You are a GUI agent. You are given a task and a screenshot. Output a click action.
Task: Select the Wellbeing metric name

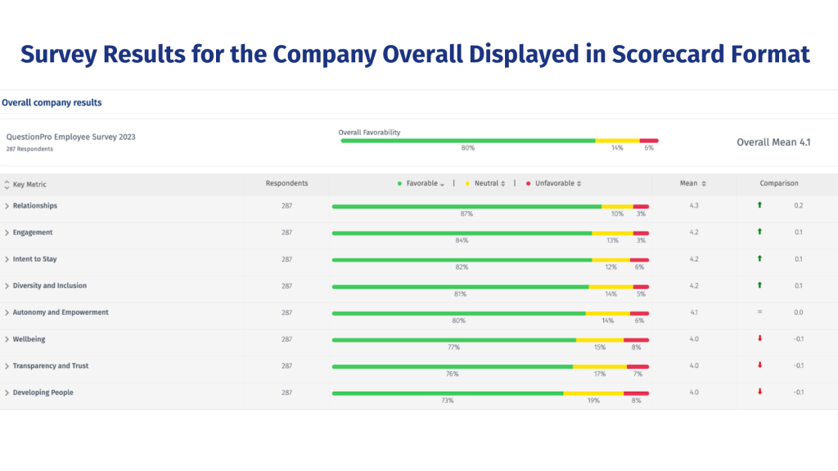click(29, 339)
